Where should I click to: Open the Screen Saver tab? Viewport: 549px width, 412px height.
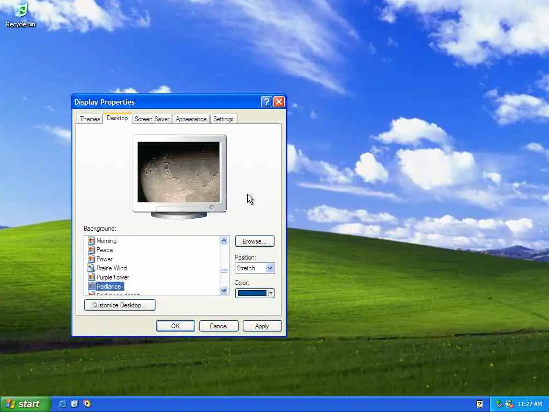[152, 119]
